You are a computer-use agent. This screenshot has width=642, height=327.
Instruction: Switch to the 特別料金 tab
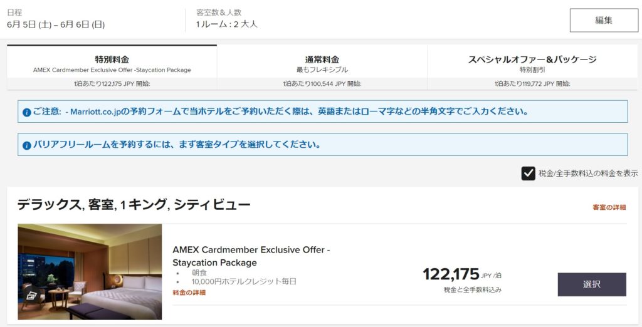112,64
